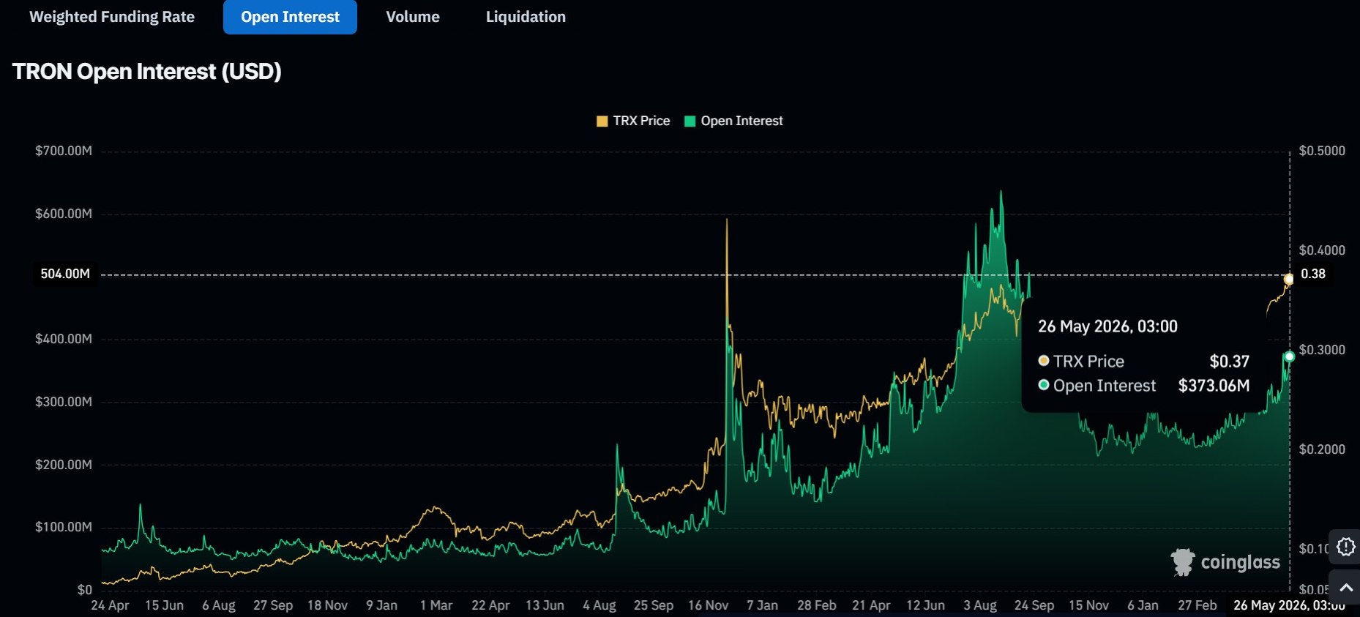Click the 3 Aug date label
The height and width of the screenshot is (617, 1360).
[980, 605]
